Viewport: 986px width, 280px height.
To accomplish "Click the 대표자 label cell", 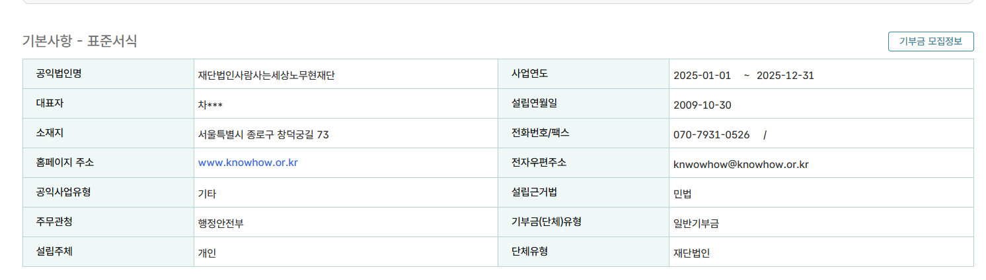I will click(x=108, y=103).
